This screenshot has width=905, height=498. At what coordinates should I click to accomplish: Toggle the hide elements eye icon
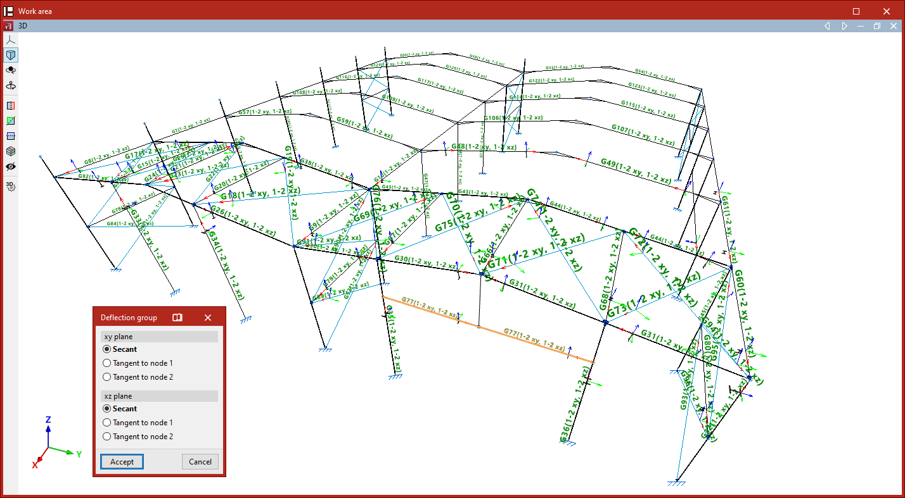click(x=11, y=166)
